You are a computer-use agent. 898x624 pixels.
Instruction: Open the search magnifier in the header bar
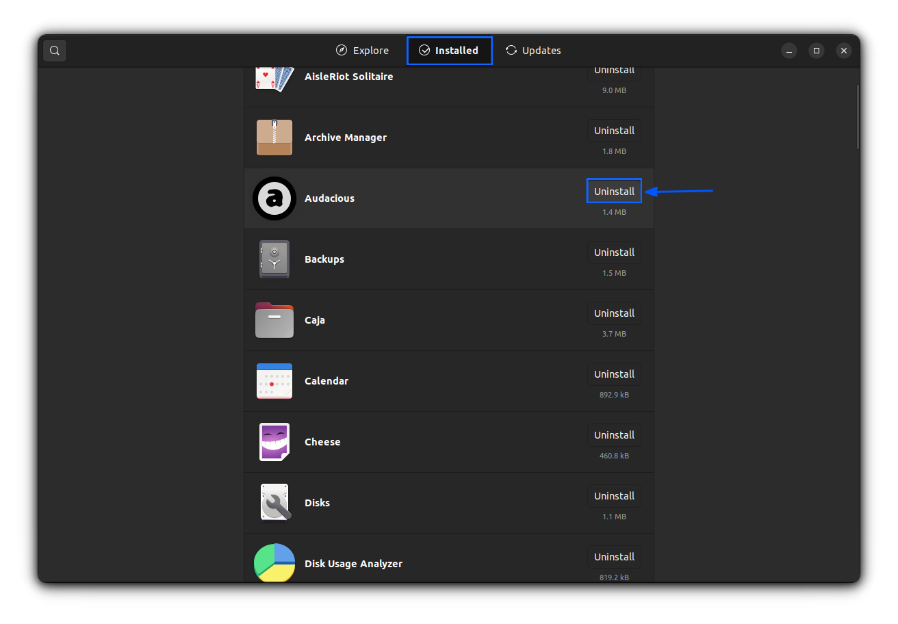[54, 50]
